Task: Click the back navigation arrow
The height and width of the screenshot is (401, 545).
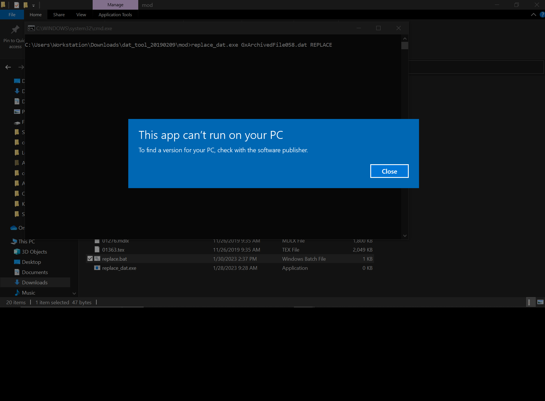Action: click(8, 67)
